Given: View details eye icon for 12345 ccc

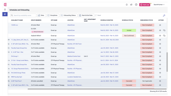Looking at the screenshot, I should 160,25.
